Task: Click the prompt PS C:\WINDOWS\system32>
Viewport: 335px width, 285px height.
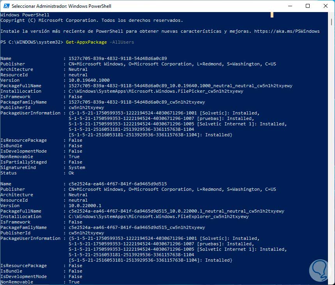Action: pyautogui.click(x=32, y=42)
